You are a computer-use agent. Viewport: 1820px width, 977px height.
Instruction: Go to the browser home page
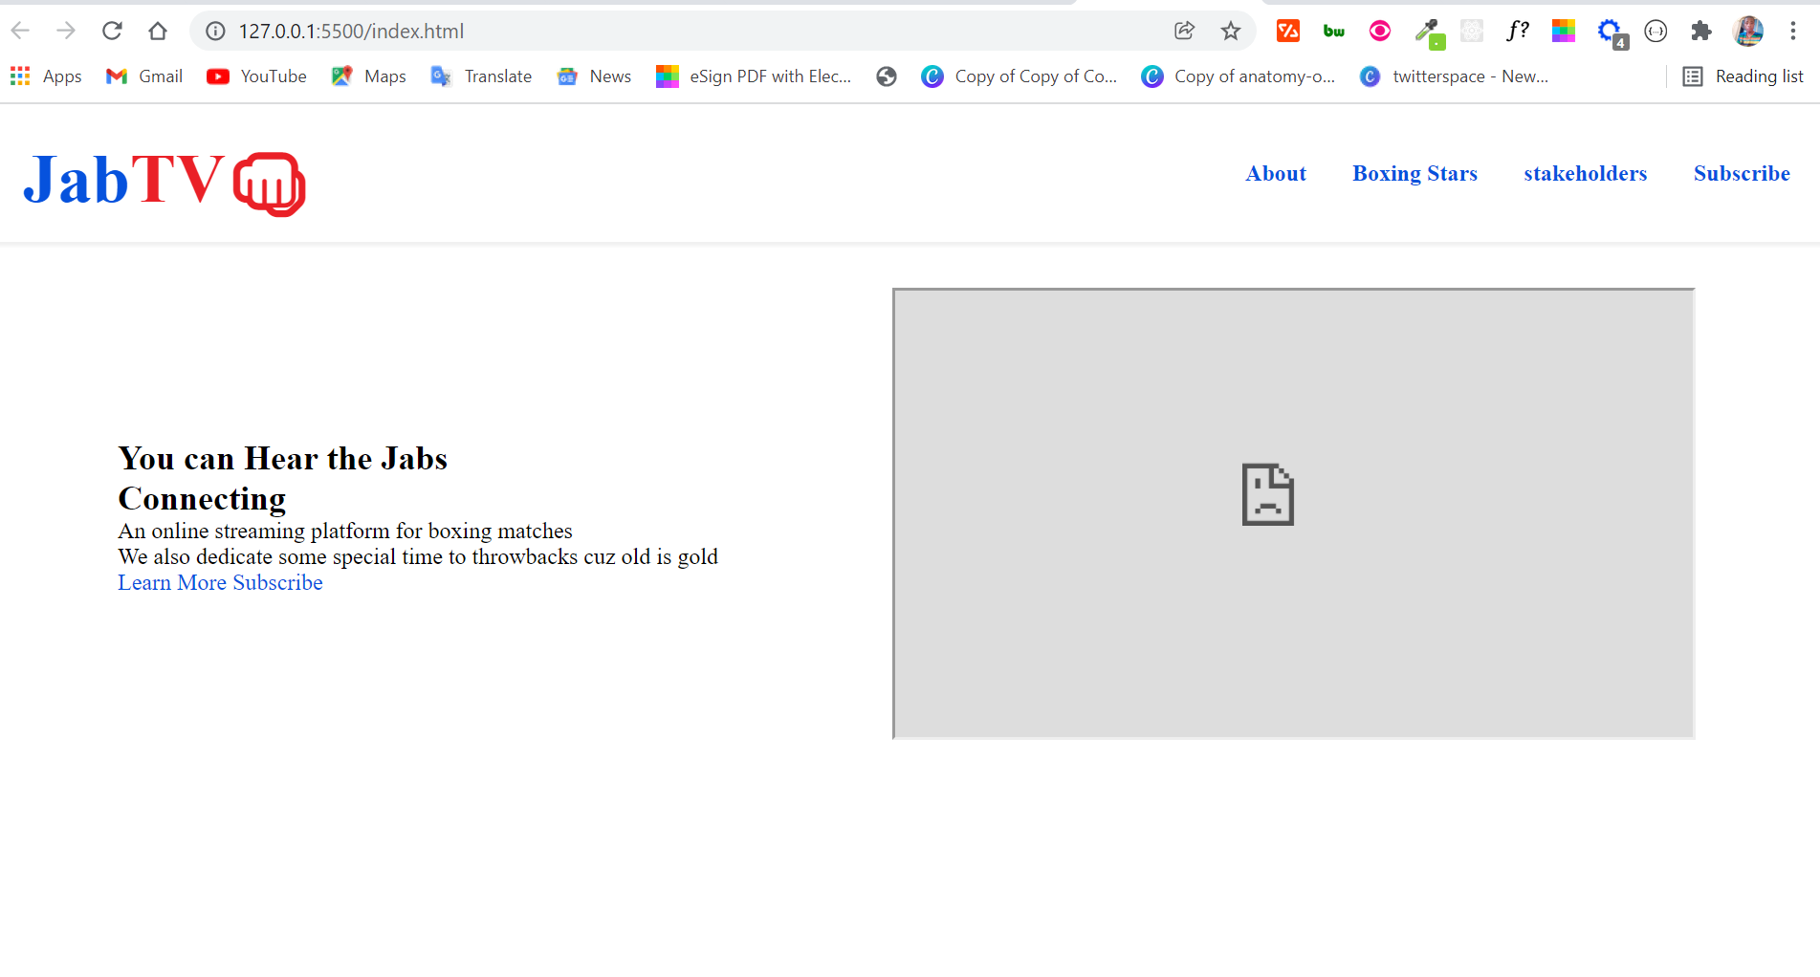(x=158, y=31)
